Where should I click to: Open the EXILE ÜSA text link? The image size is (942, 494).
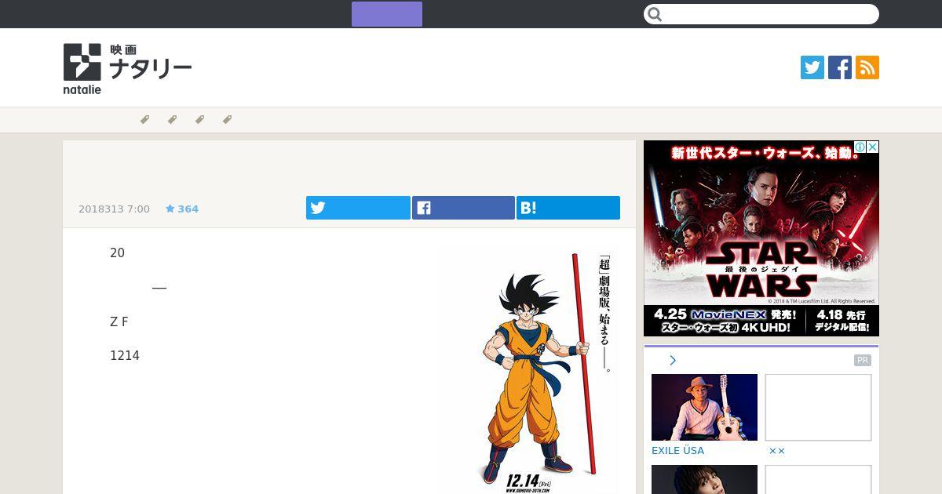(x=677, y=451)
